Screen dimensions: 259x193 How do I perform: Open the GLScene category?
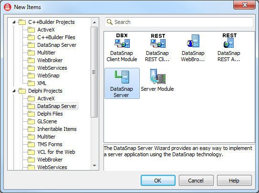pyautogui.click(x=47, y=121)
